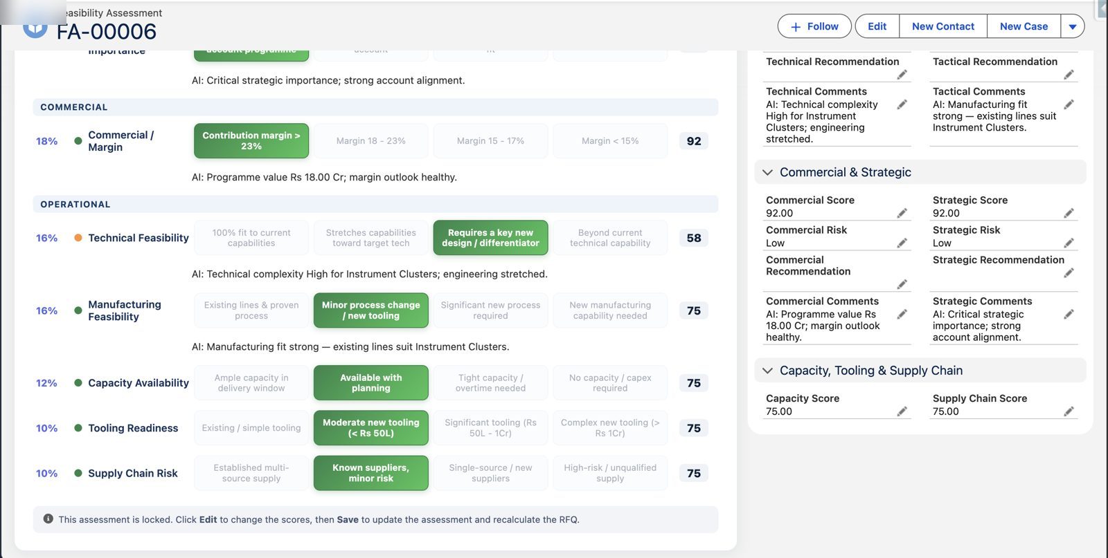Click record title FA-00006
The image size is (1108, 558).
107,32
